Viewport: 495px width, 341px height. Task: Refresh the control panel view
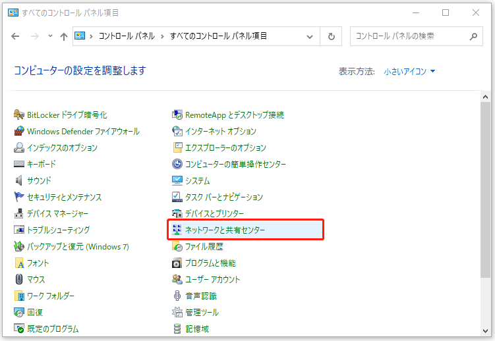(331, 37)
